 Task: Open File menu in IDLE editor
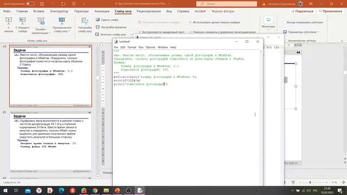(x=115, y=47)
